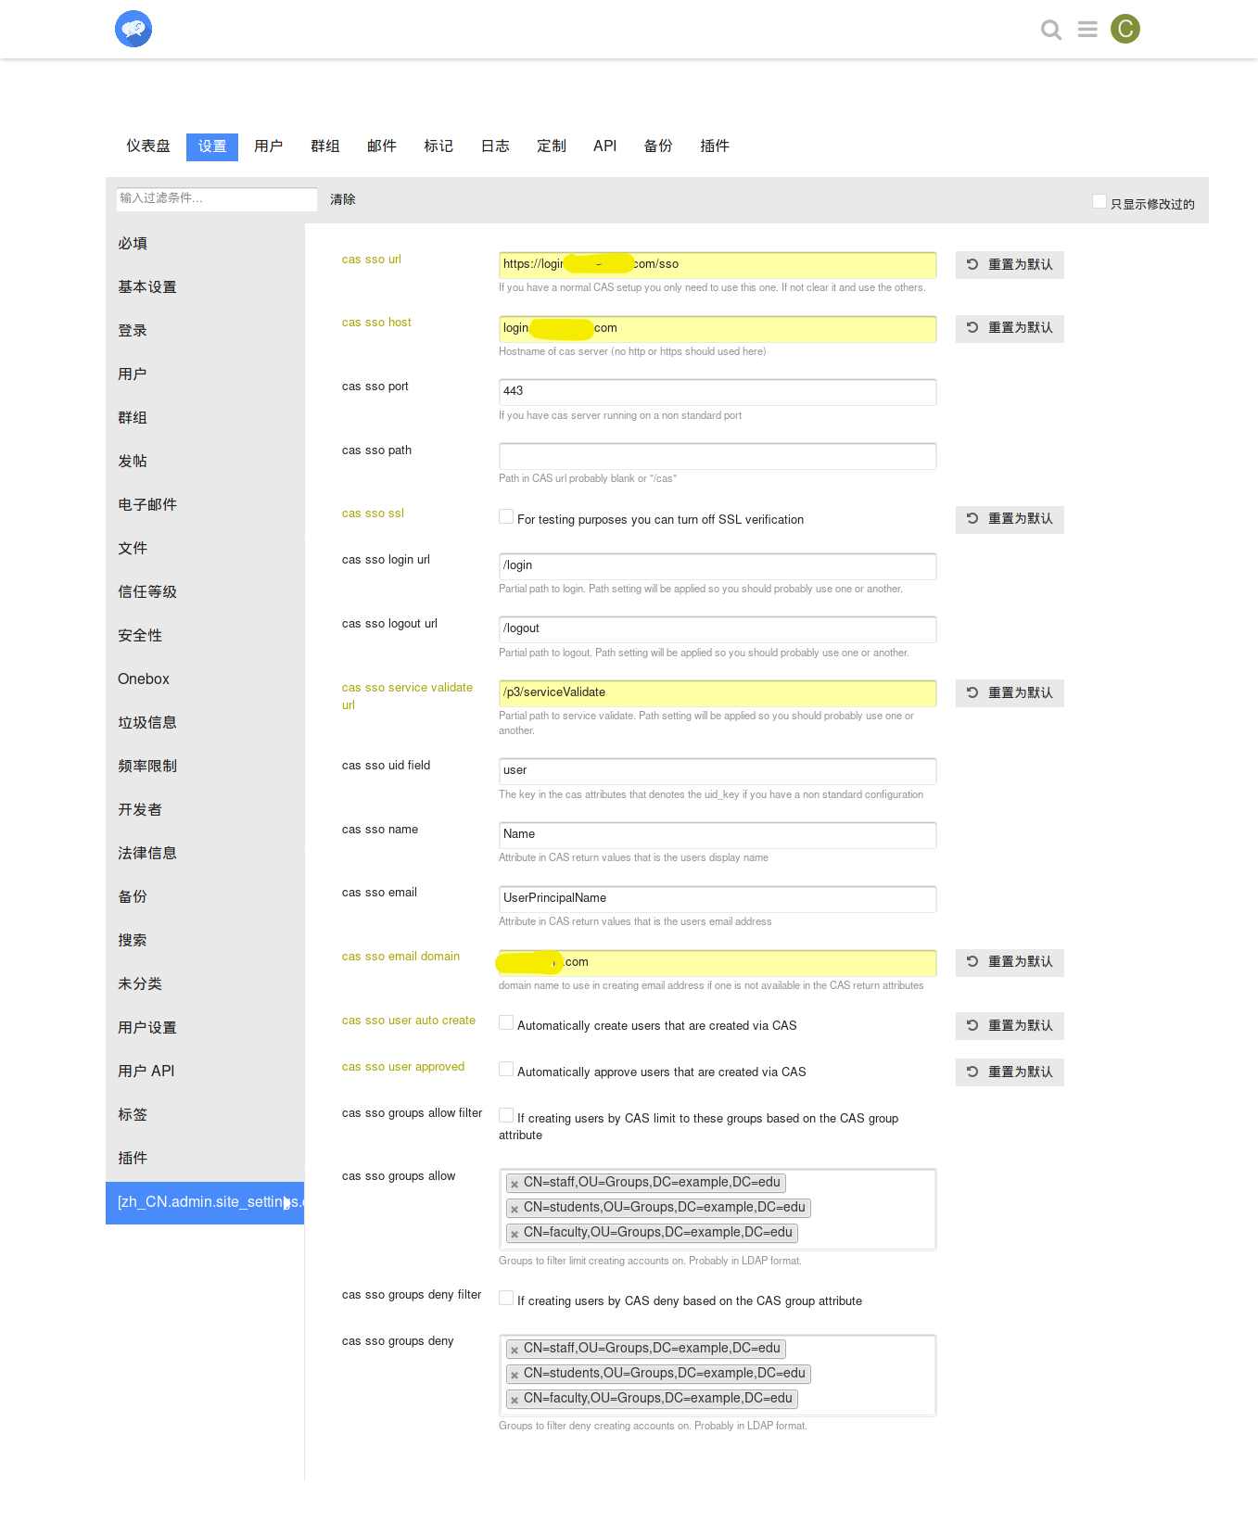Open Onebox settings category
Viewport: 1258px width, 1535px height.
tap(144, 679)
